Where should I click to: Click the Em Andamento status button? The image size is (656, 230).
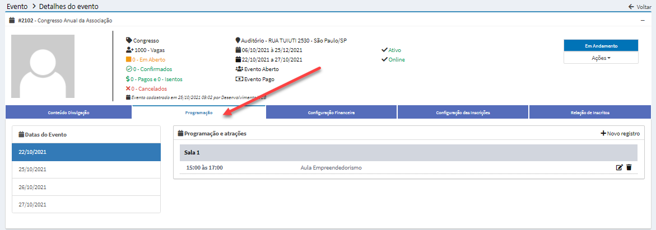coord(601,46)
